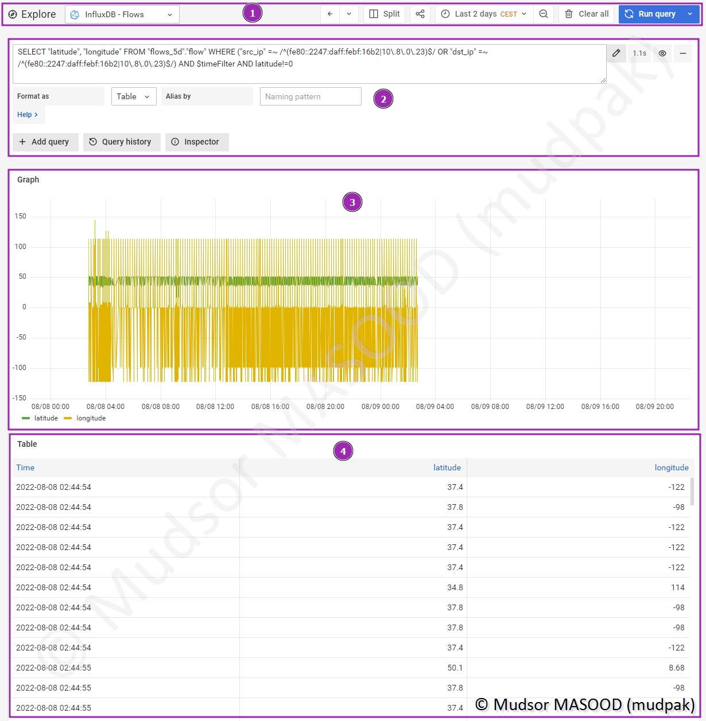Remove the query with minus icon
The image size is (706, 721).
pyautogui.click(x=683, y=53)
